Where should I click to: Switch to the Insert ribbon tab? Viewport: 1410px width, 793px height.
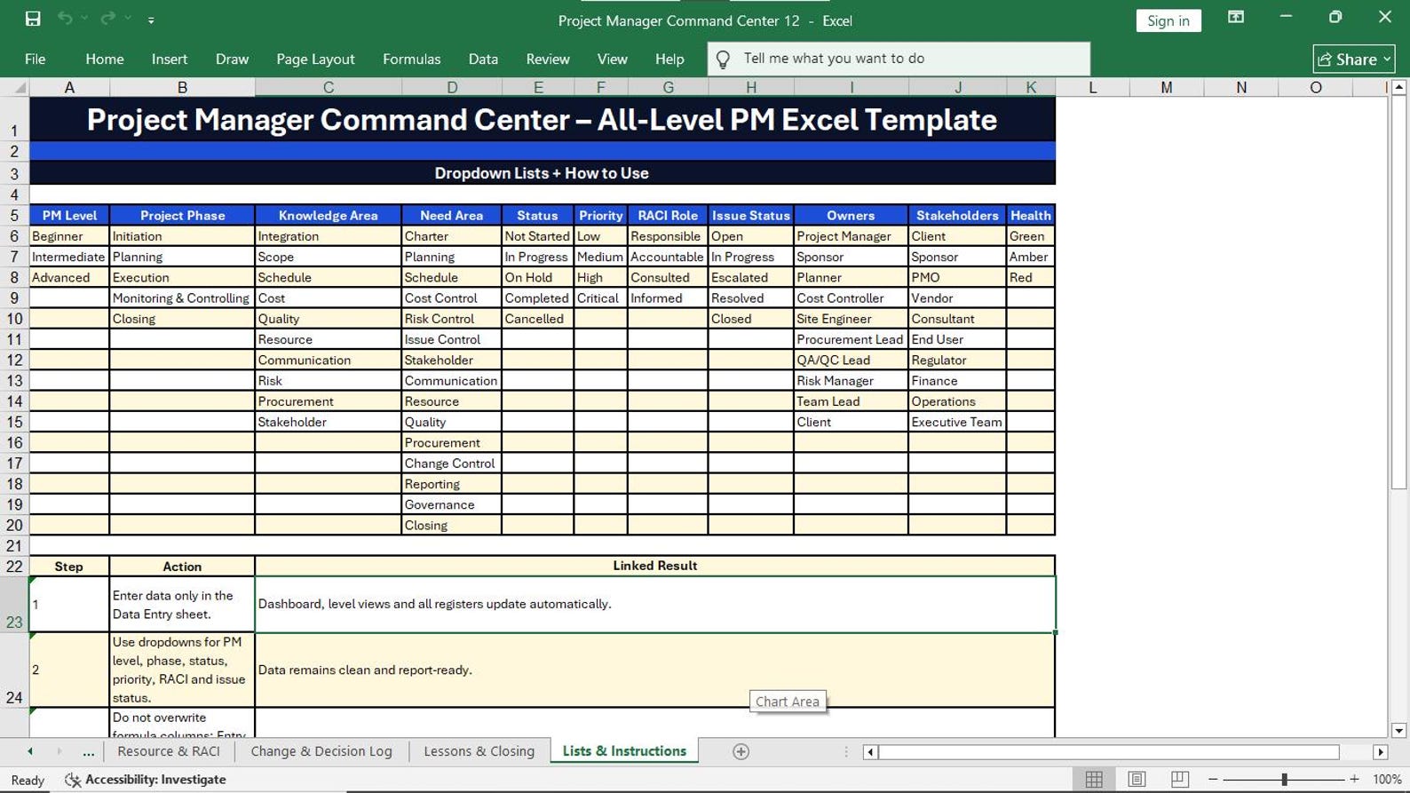[x=170, y=59]
